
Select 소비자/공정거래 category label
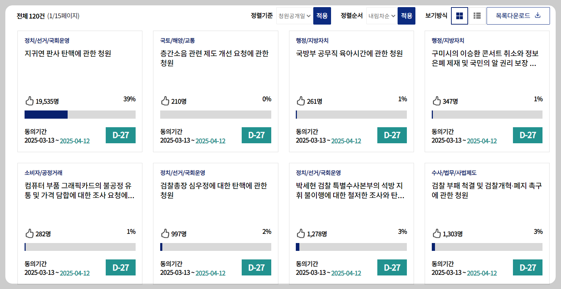[43, 173]
